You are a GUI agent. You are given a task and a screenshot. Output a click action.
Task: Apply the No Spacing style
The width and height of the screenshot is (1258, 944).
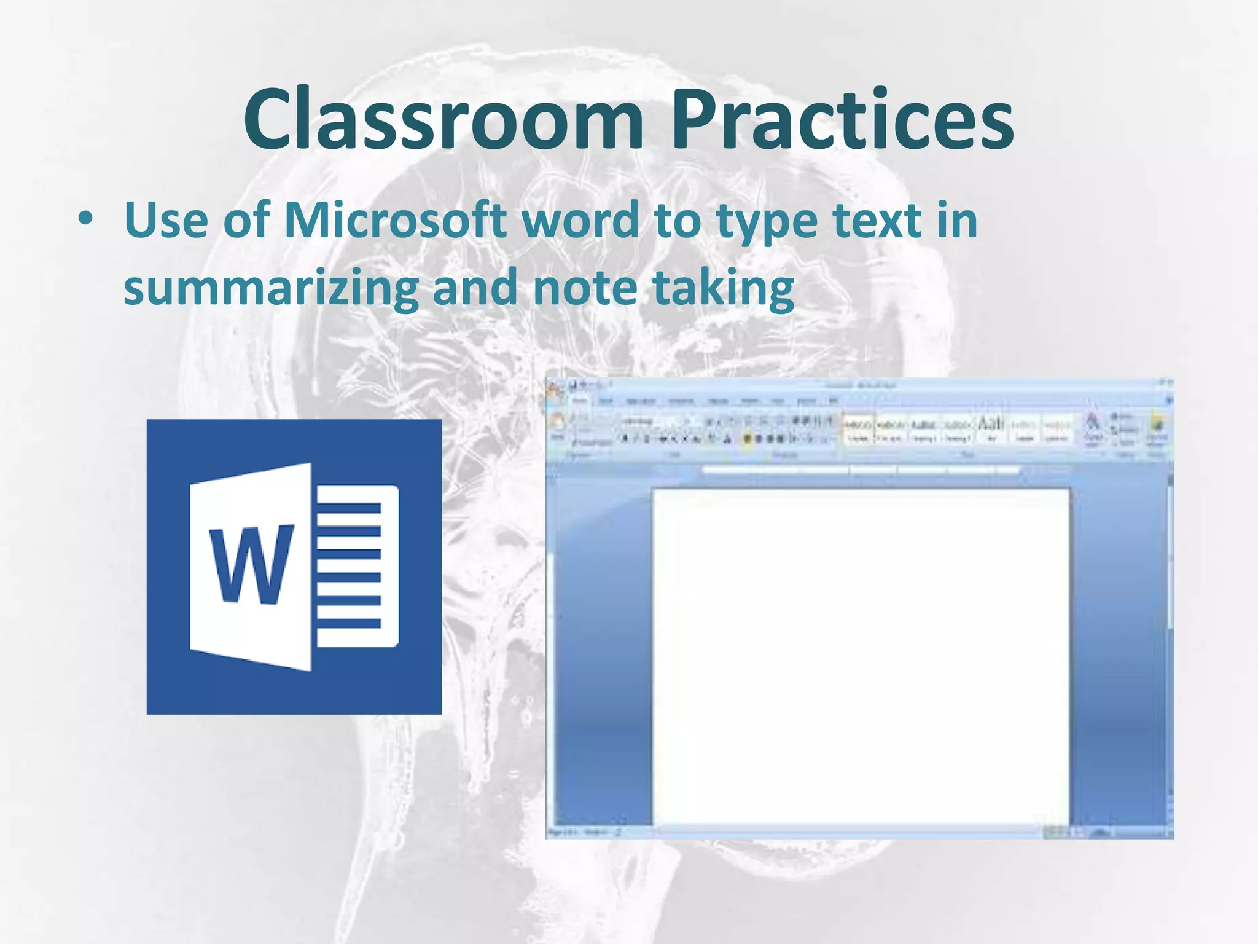(x=889, y=429)
